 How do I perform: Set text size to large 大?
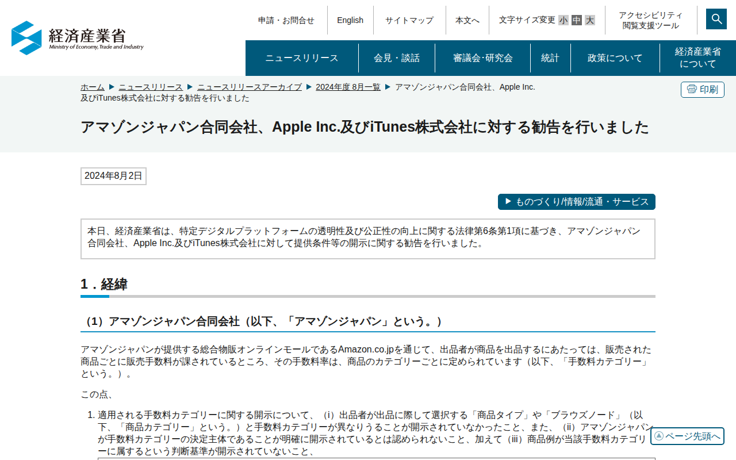coord(590,20)
